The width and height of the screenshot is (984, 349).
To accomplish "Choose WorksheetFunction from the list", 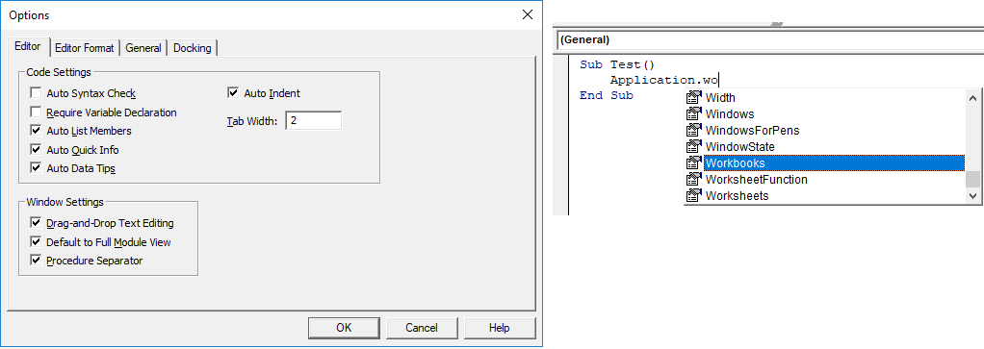I will click(756, 179).
